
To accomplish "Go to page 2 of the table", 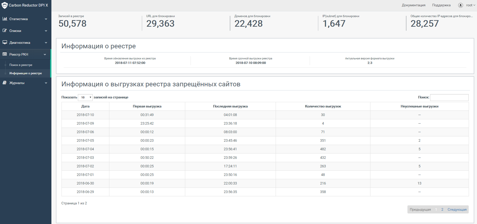I will click(x=442, y=209).
